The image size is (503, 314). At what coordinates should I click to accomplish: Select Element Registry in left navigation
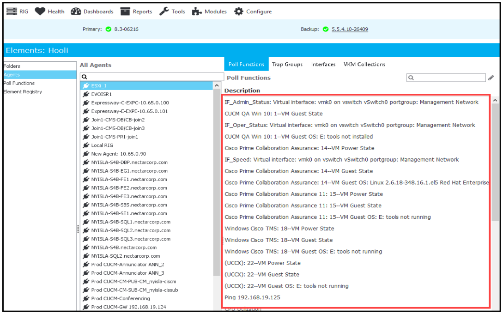[x=23, y=92]
